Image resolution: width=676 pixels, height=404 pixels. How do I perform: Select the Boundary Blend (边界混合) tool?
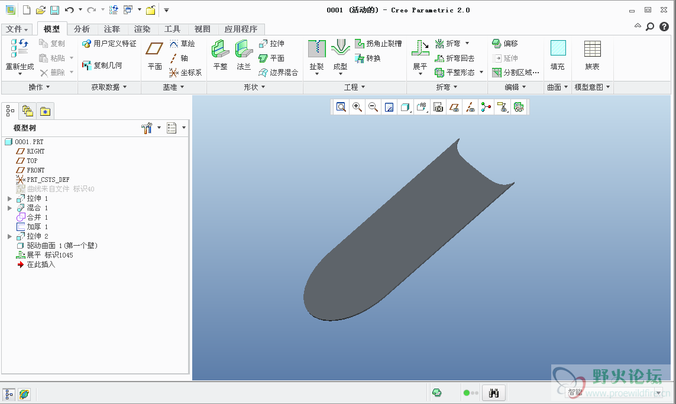pos(278,73)
